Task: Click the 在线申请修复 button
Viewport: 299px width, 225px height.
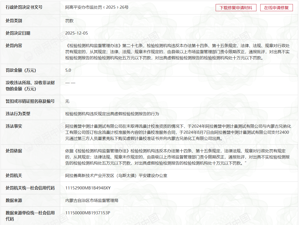Action: [x=276, y=8]
